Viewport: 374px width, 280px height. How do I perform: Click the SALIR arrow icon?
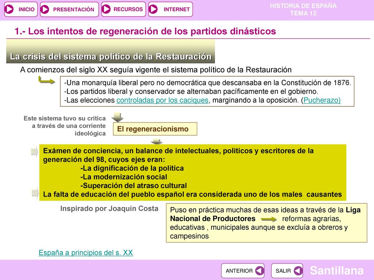coord(298,271)
